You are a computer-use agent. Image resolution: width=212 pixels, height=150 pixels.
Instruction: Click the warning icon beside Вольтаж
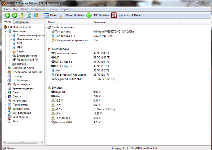(49, 88)
